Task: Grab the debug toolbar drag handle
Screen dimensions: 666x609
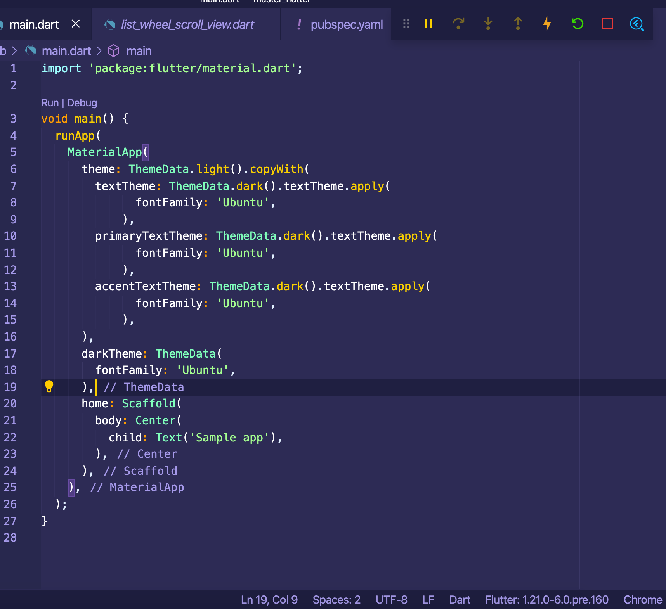Action: coord(406,24)
